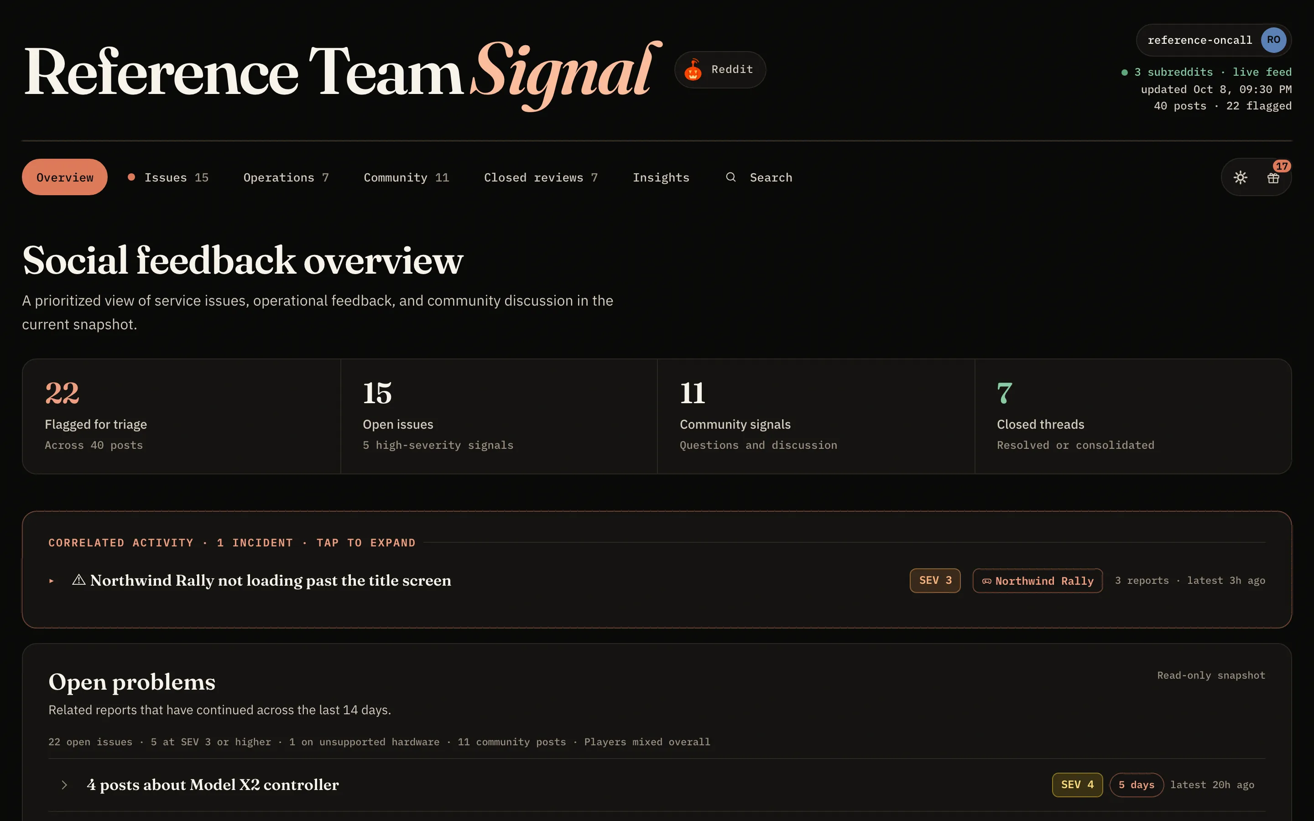Viewport: 1314px width, 821px height.
Task: Open the reference-oncall account pill
Action: pyautogui.click(x=1214, y=40)
